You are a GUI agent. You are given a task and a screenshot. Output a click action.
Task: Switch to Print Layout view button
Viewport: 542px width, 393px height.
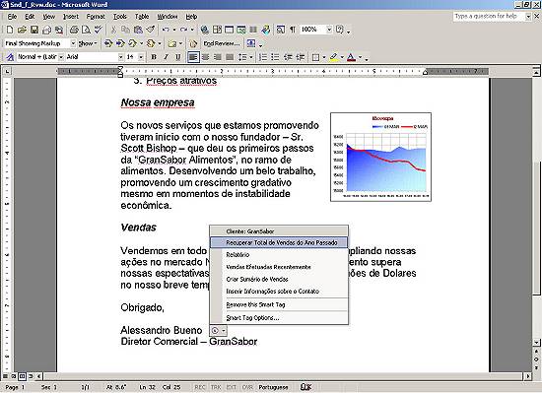(22, 375)
